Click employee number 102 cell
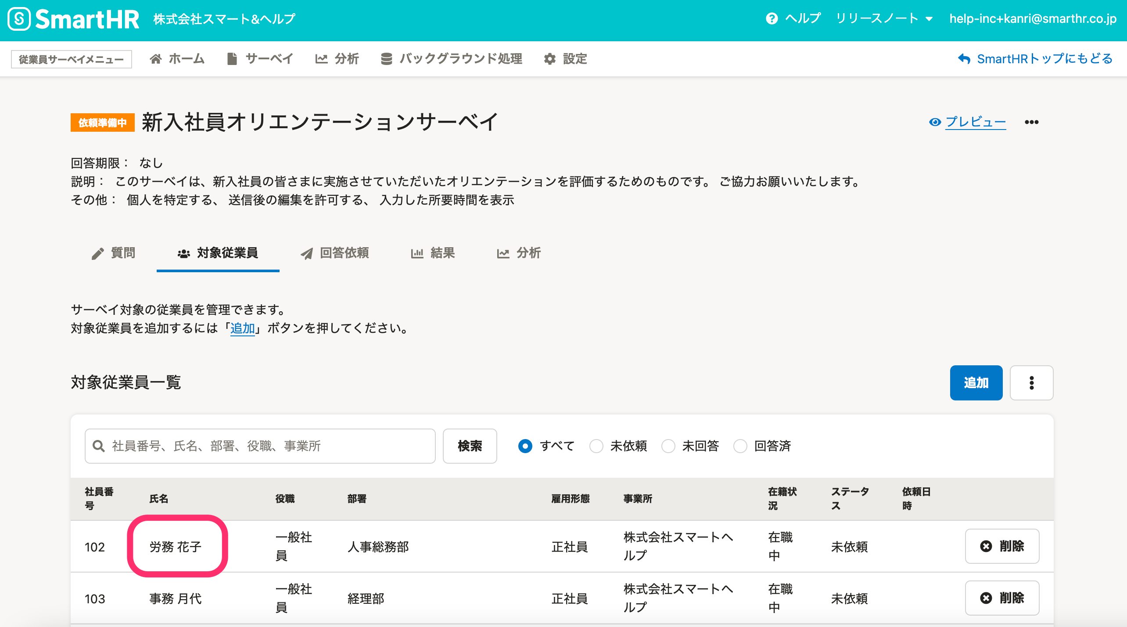The height and width of the screenshot is (627, 1127). pos(95,547)
